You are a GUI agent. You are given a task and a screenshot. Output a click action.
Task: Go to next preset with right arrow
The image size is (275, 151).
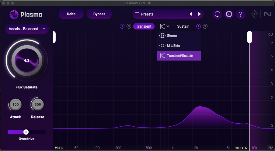pyautogui.click(x=200, y=14)
